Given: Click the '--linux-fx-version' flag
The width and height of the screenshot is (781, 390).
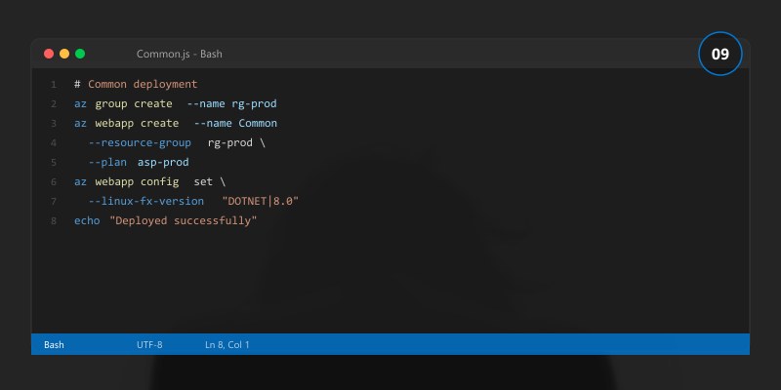Looking at the screenshot, I should point(146,202).
